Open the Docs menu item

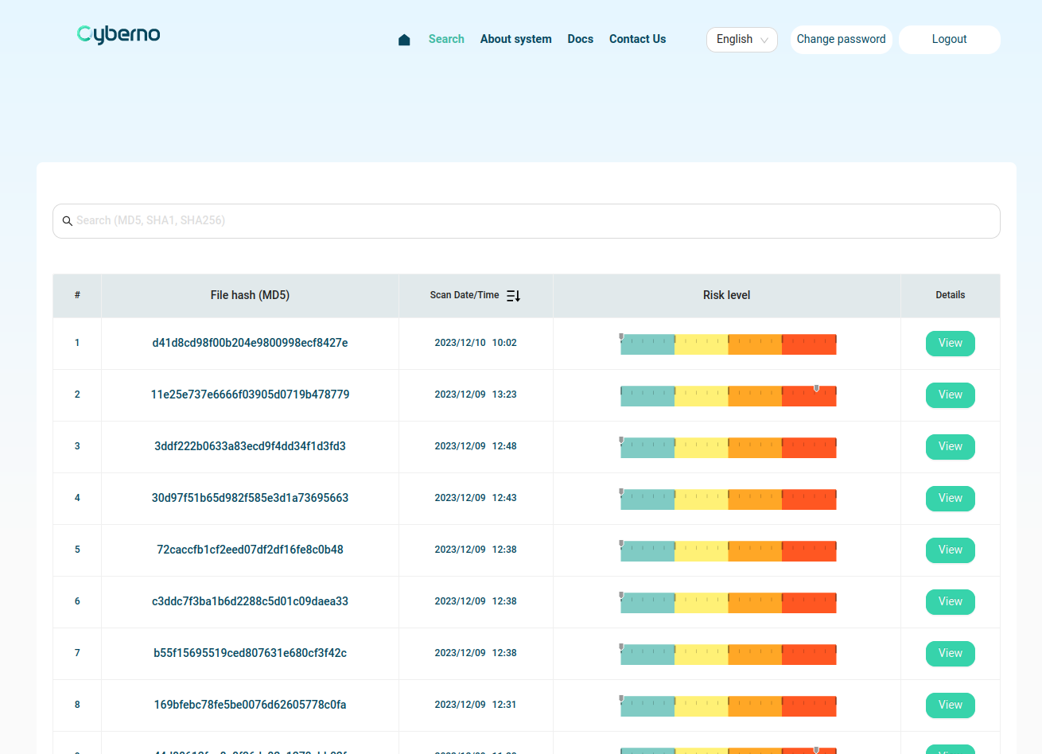click(x=580, y=39)
